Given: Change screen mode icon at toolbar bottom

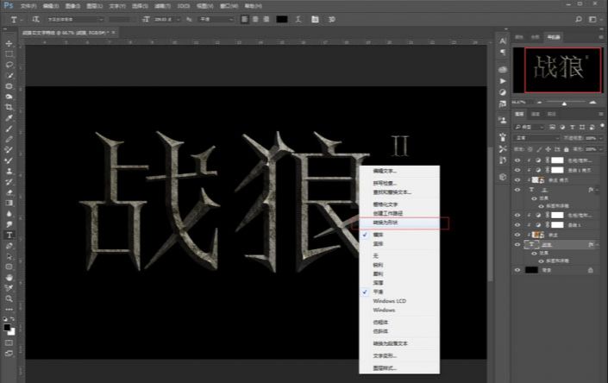Looking at the screenshot, I should (9, 354).
